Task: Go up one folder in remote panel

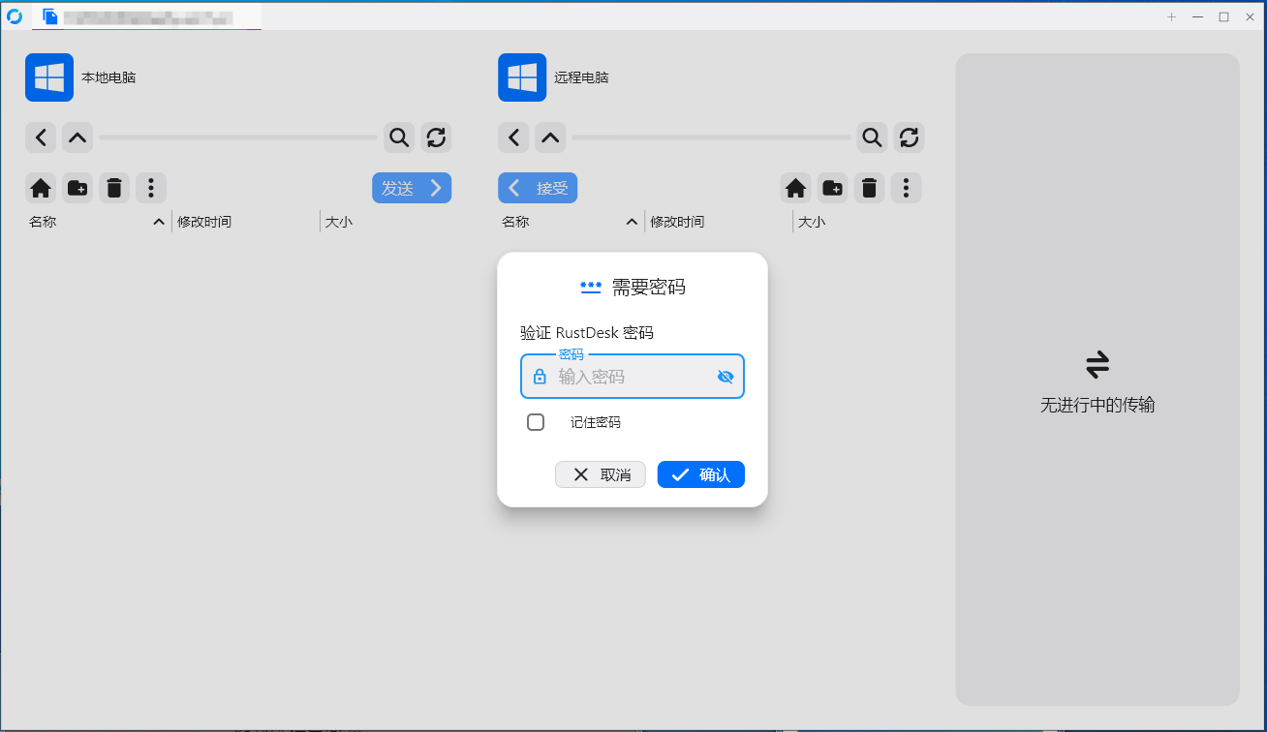Action: (x=550, y=137)
